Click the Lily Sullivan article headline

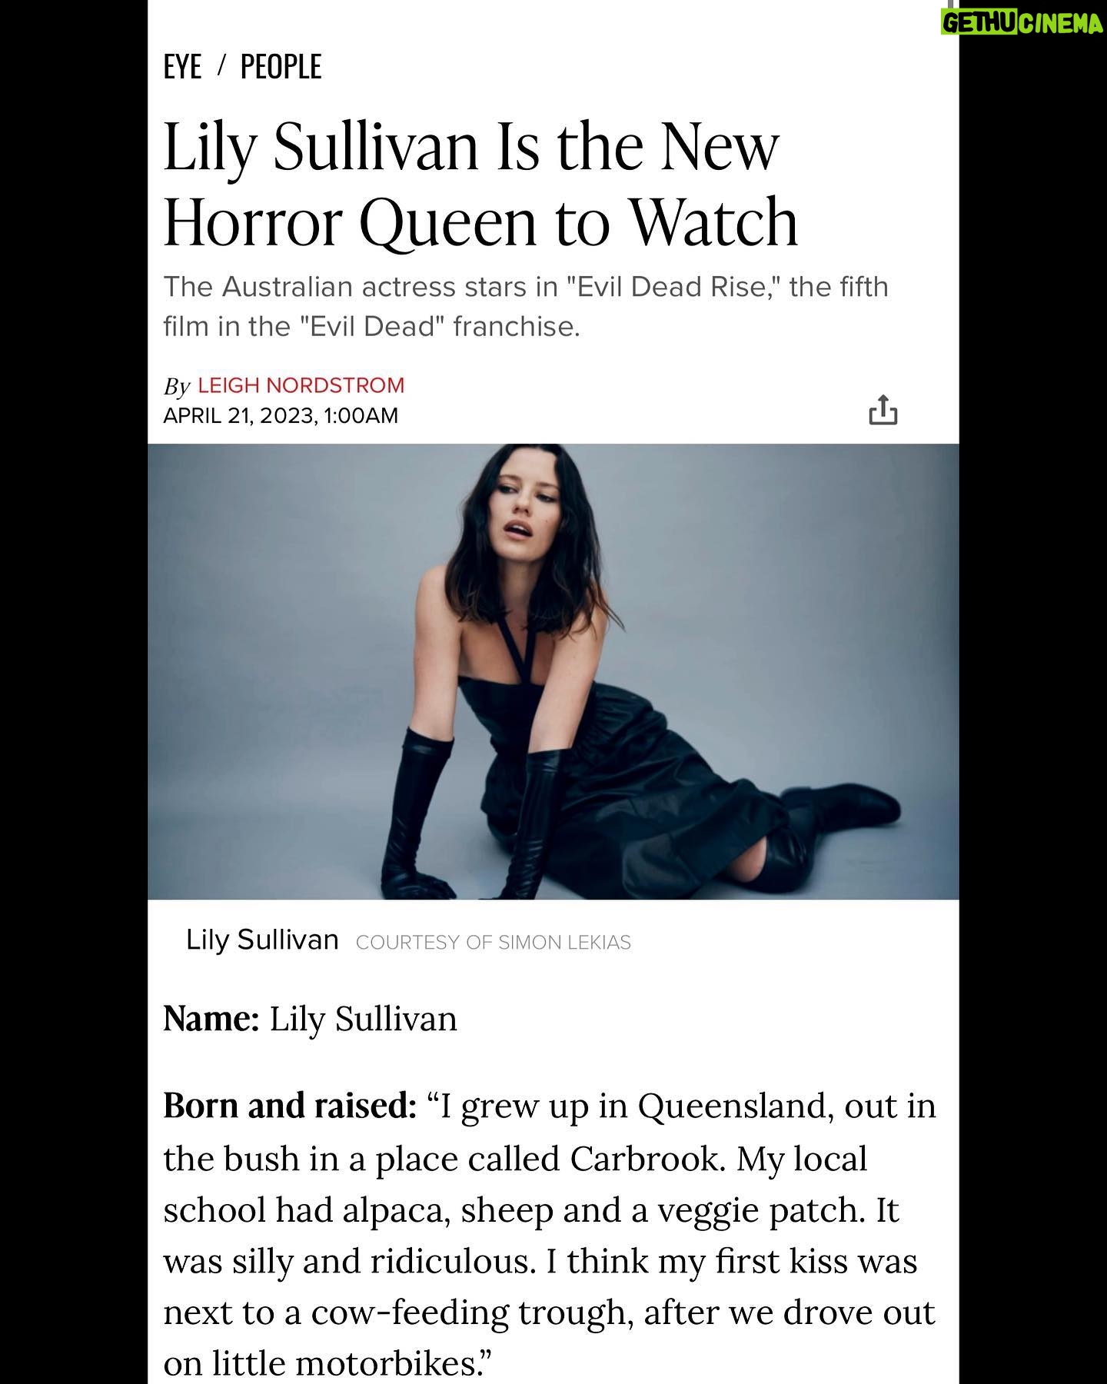coord(480,184)
